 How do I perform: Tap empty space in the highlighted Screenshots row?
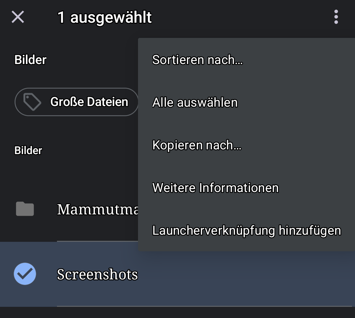(244, 274)
